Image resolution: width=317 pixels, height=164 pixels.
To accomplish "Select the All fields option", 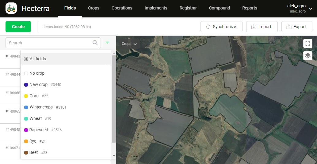I will 38,59.
